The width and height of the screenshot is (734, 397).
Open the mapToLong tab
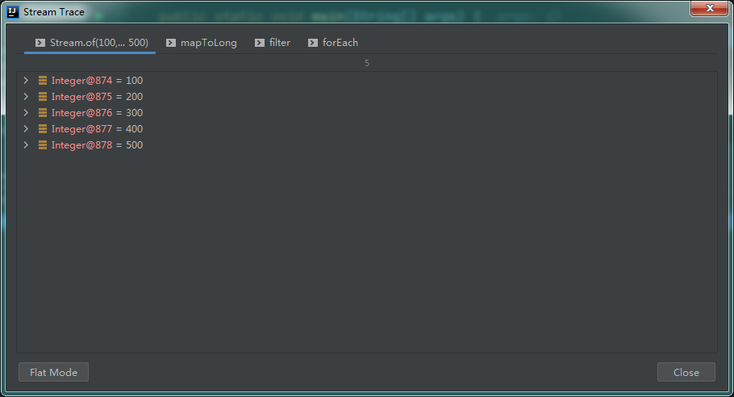202,43
